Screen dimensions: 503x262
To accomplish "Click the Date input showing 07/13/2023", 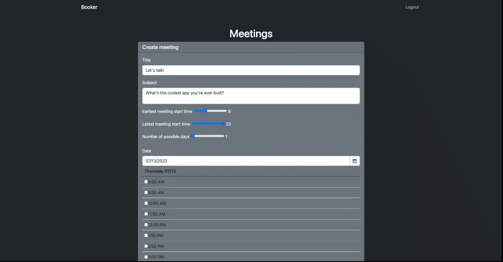I will click(x=245, y=161).
